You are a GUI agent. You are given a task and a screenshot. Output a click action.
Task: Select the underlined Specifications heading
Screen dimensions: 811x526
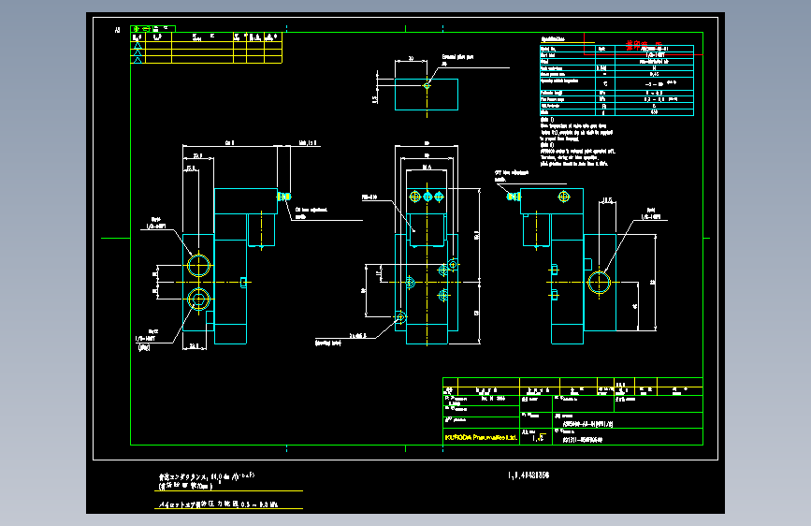pyautogui.click(x=553, y=38)
